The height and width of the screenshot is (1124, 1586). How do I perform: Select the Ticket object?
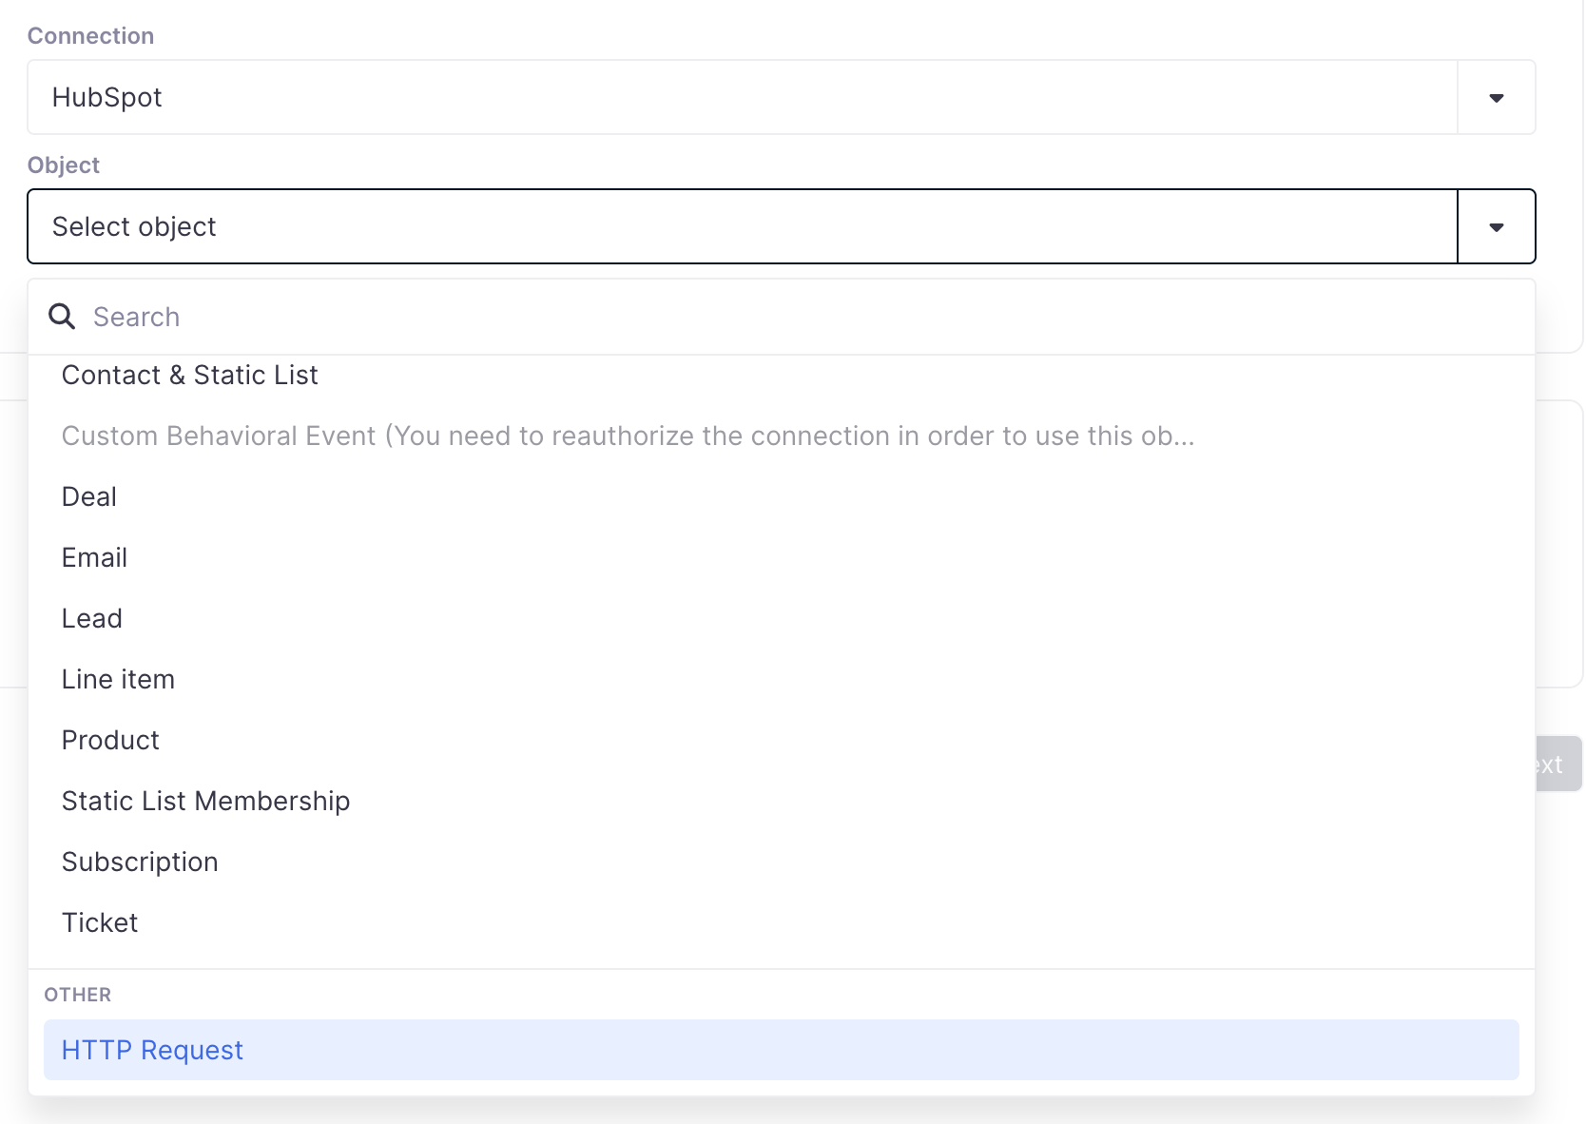pos(100,923)
